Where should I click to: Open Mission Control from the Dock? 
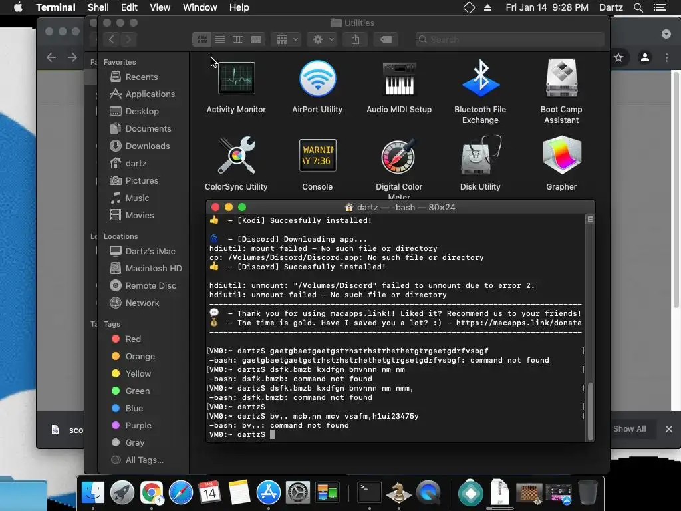tap(327, 493)
